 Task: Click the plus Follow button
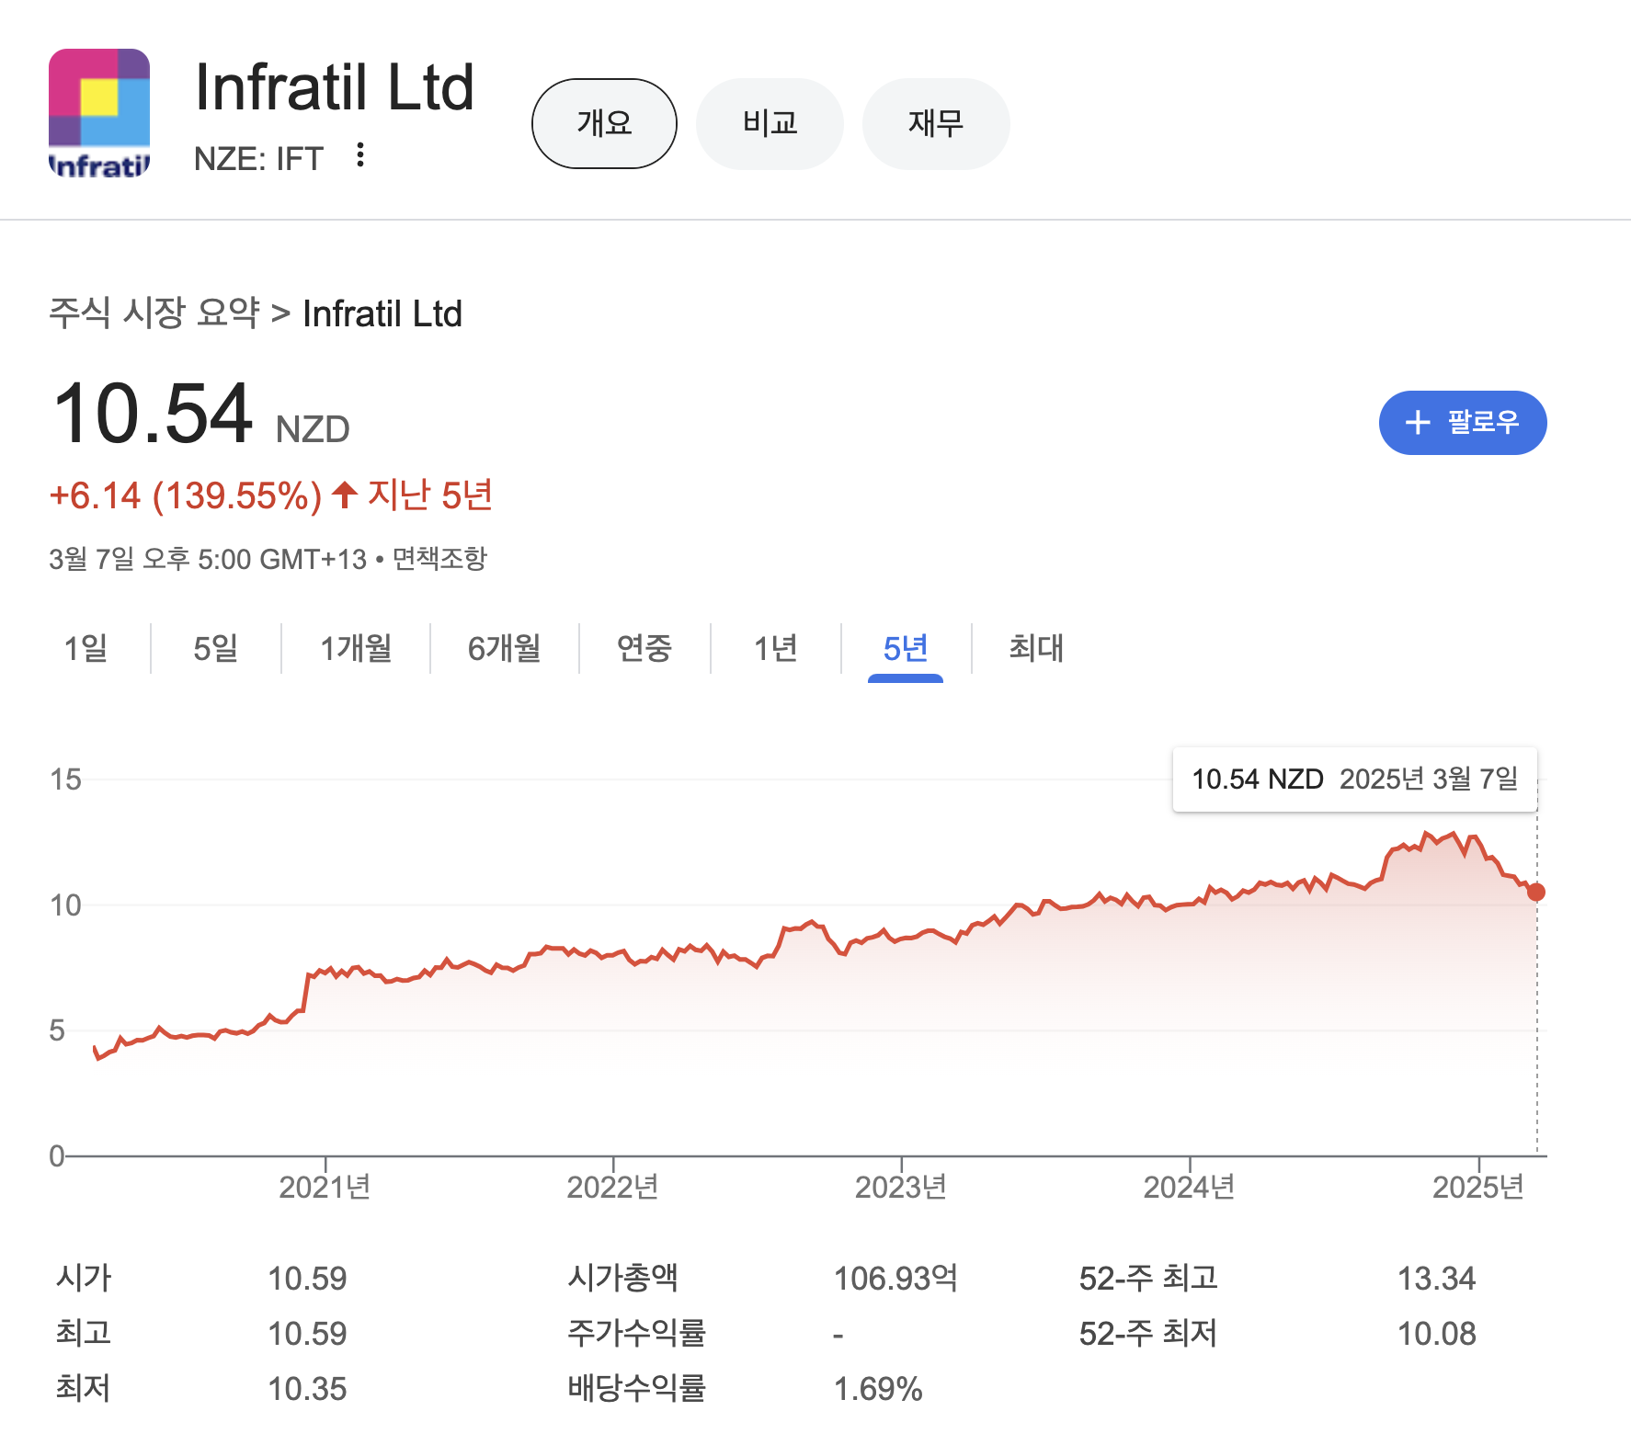1462,423
